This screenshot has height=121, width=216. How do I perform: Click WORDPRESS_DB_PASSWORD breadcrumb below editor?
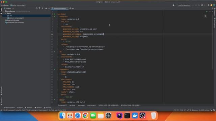point(108,105)
